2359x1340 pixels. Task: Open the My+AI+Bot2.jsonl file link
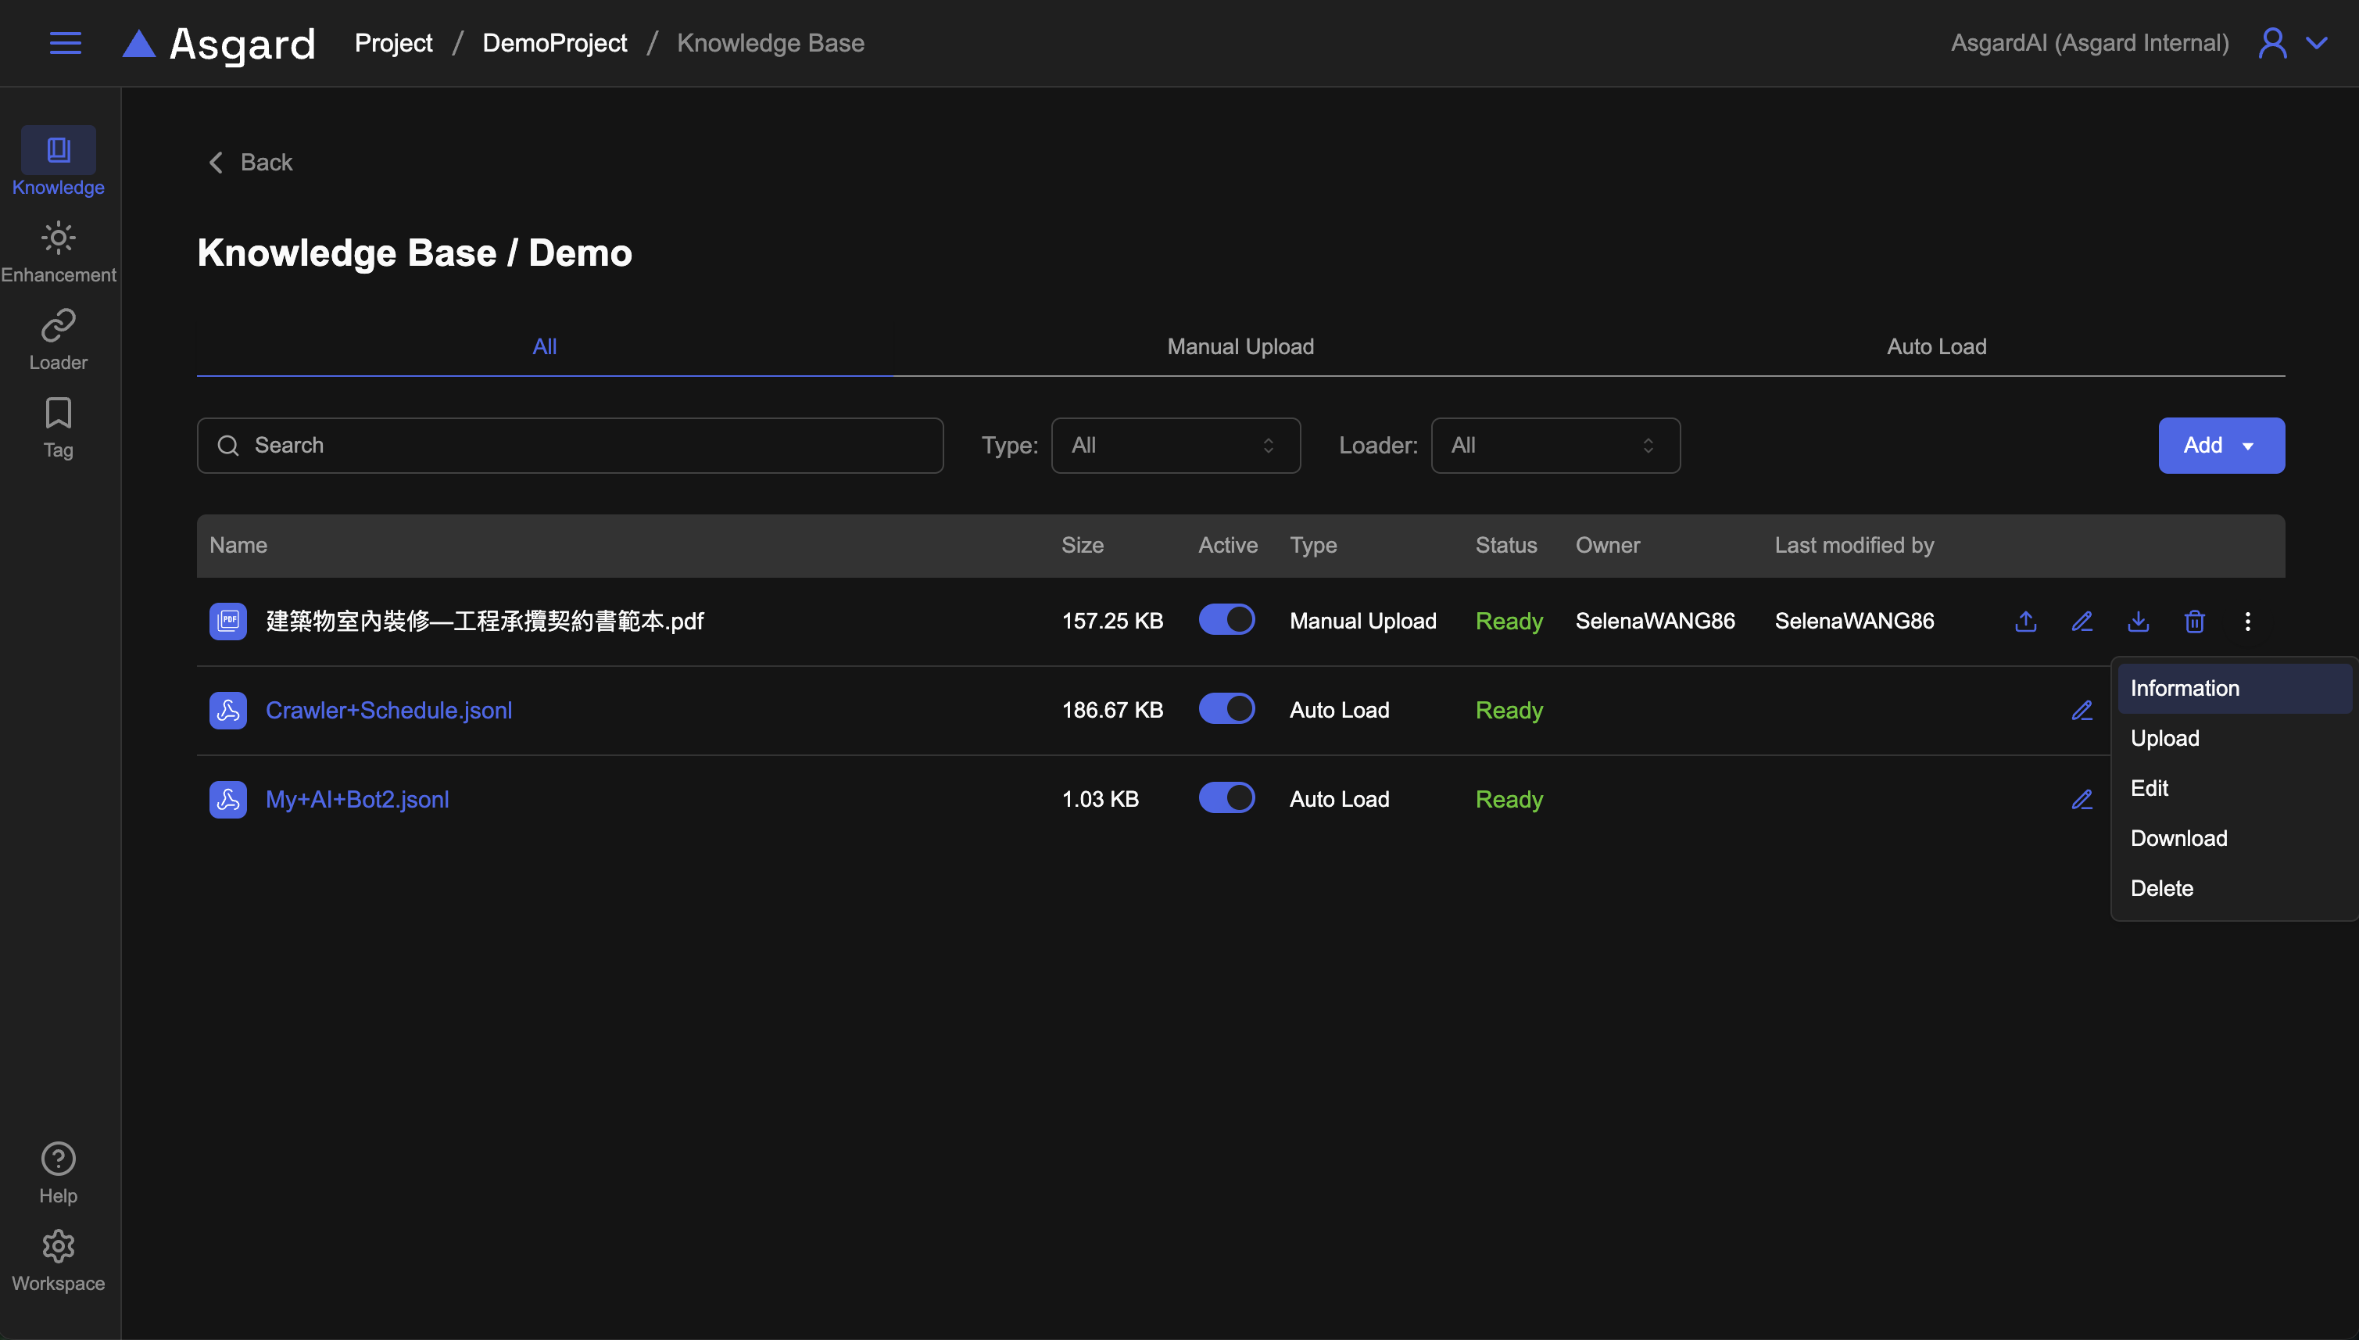tap(357, 799)
